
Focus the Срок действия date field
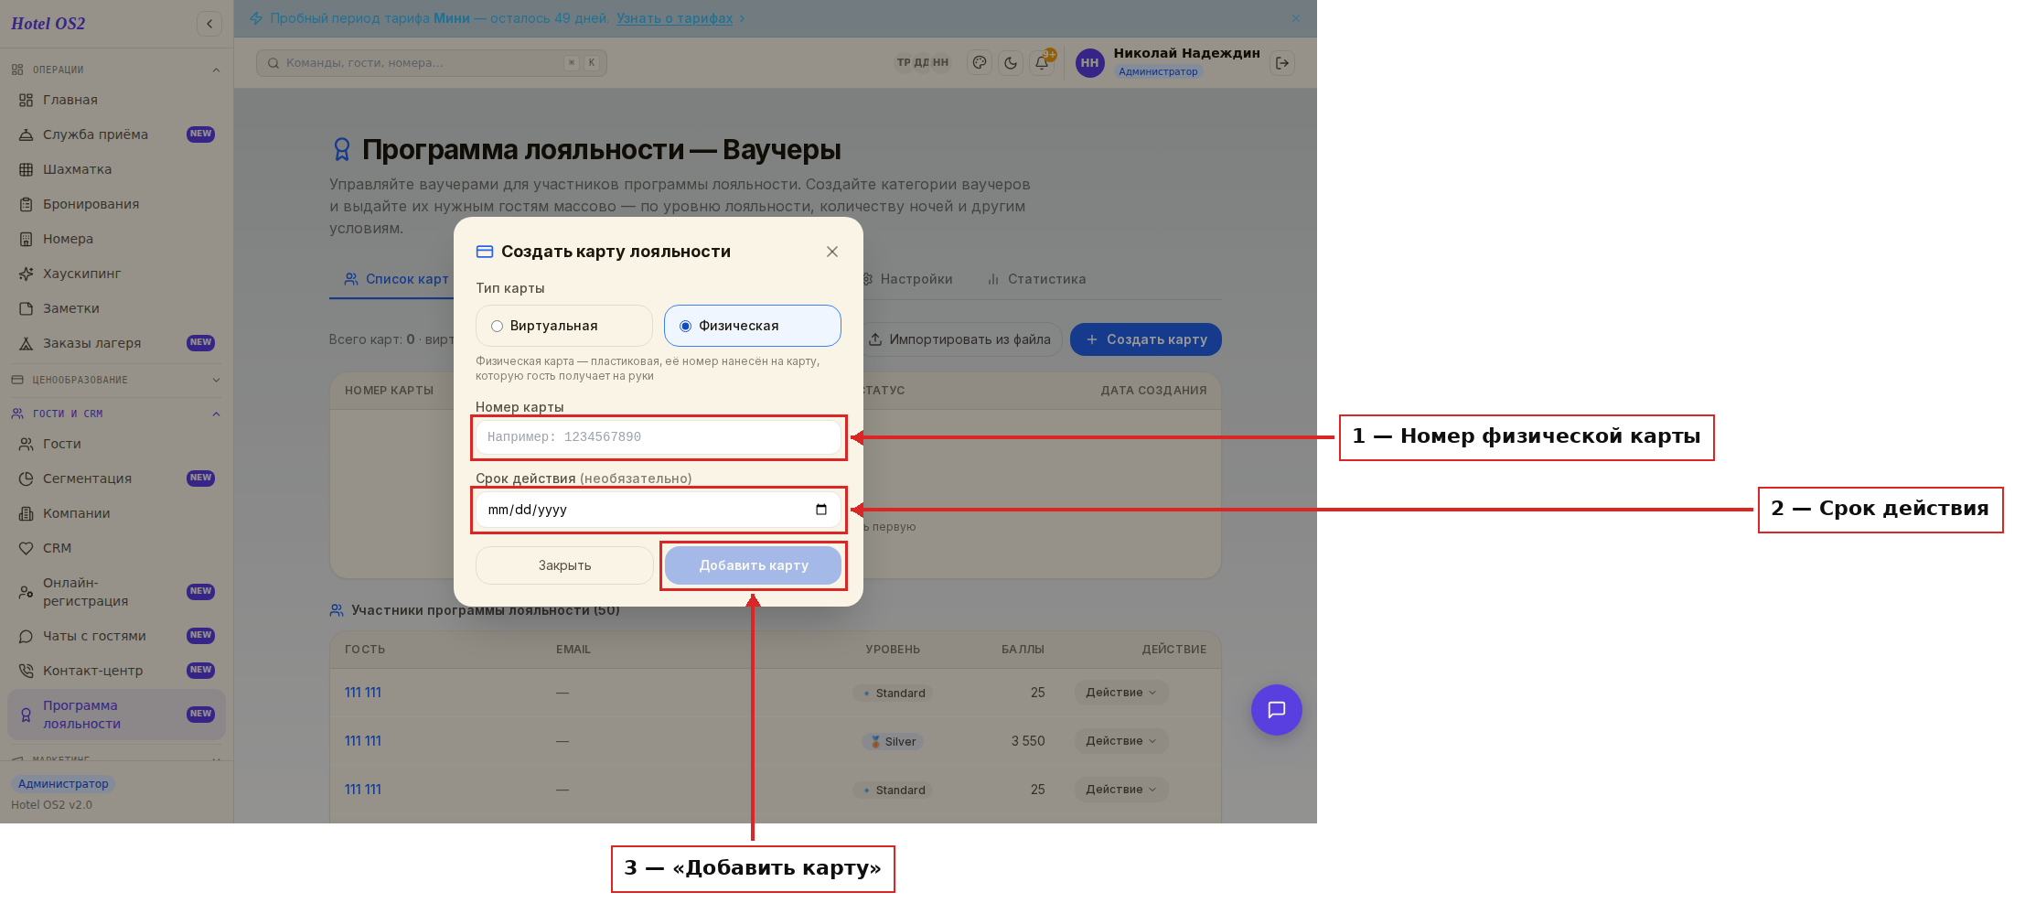pos(659,510)
